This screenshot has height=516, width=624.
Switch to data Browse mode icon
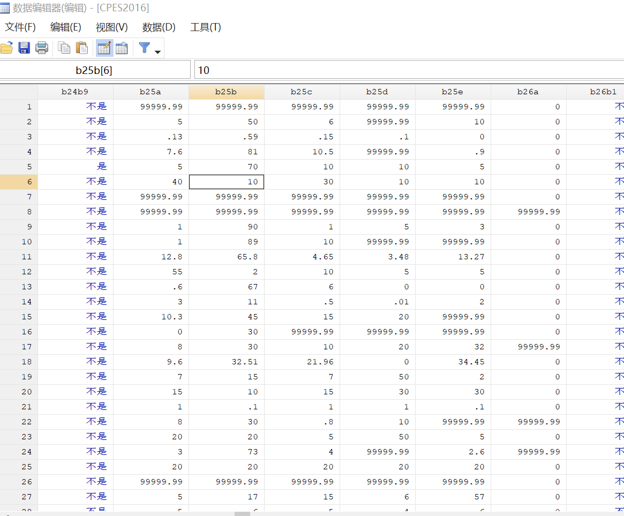tap(122, 48)
